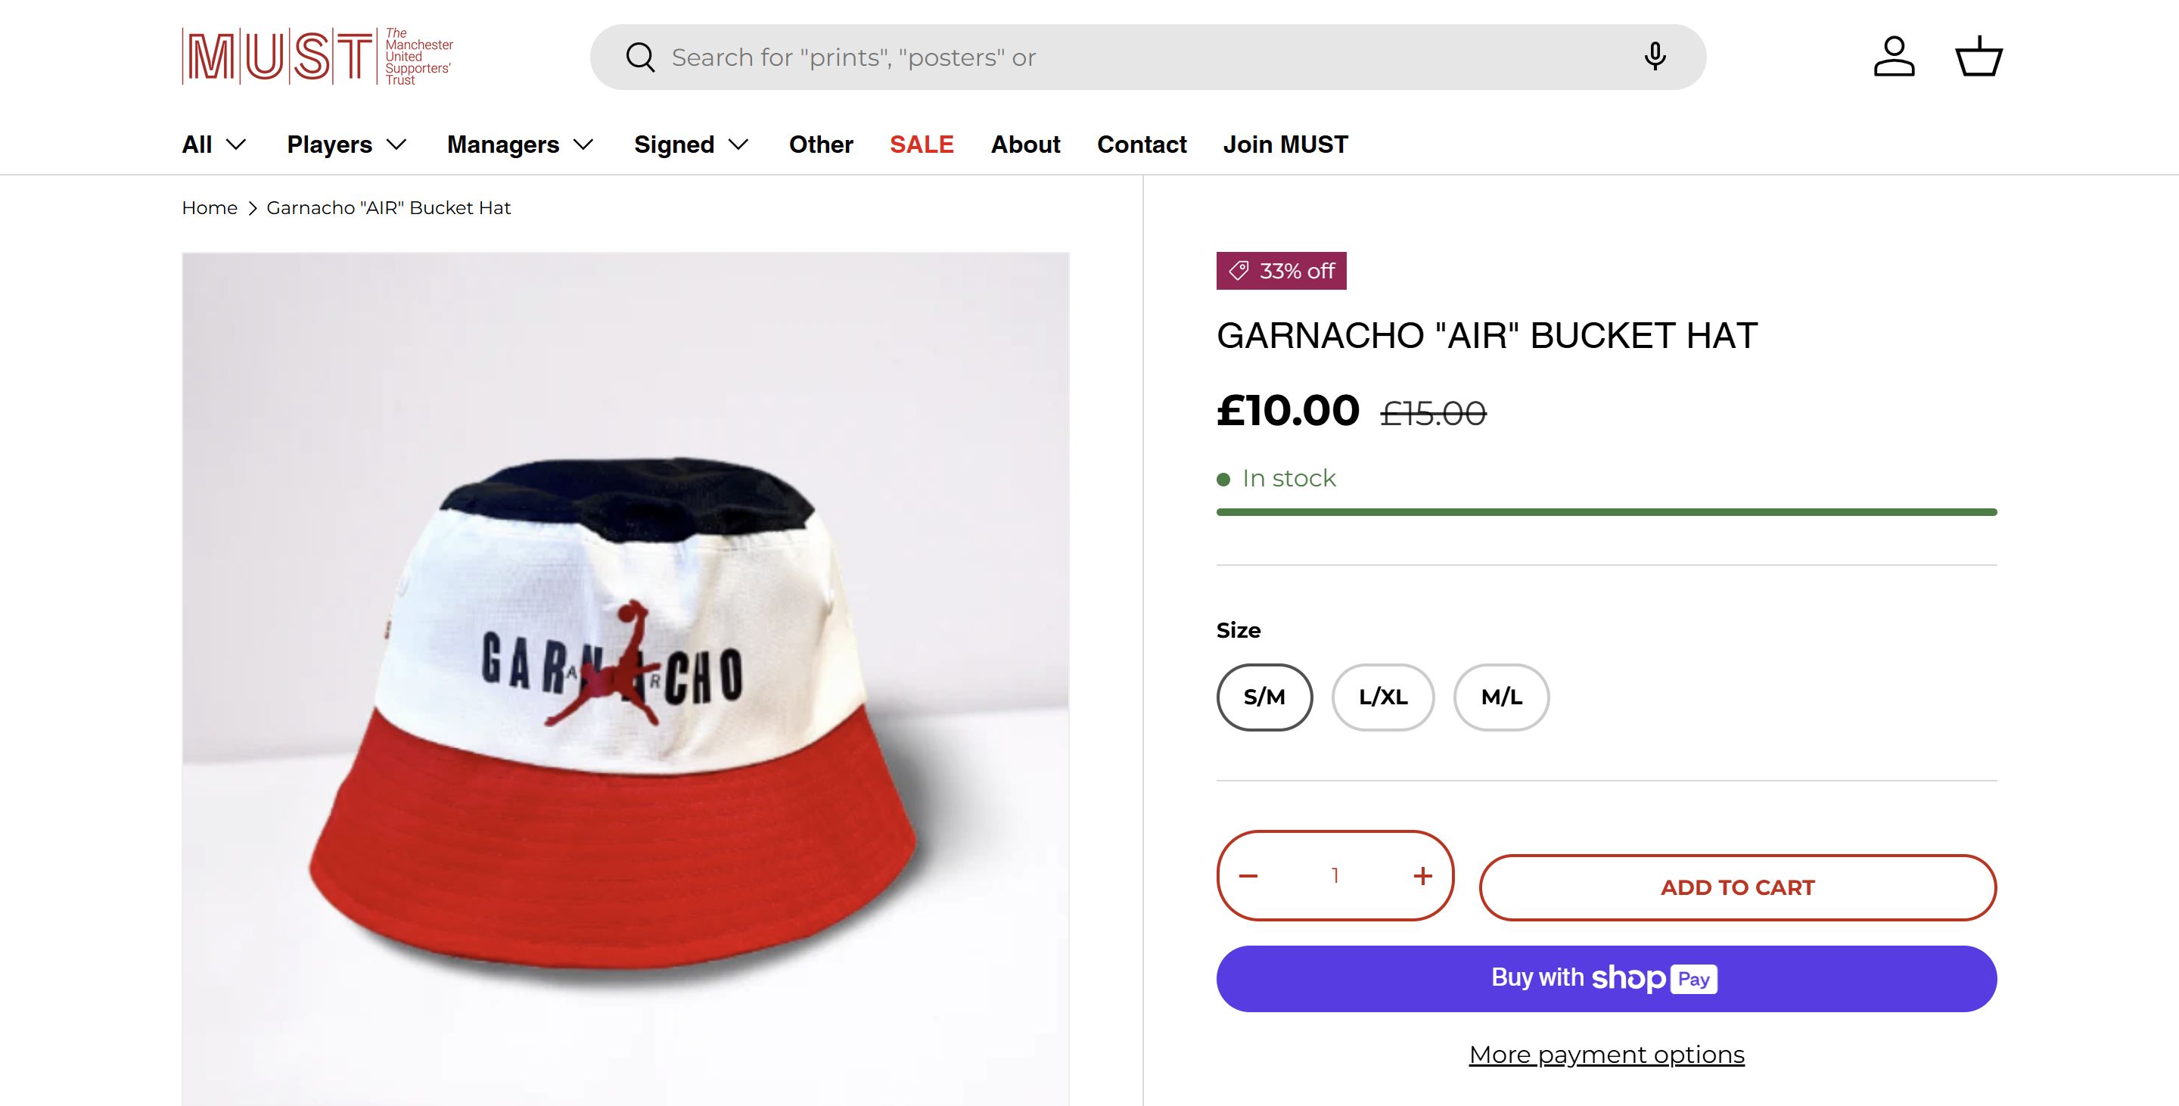Open More payment options link
The height and width of the screenshot is (1106, 2179).
pos(1606,1055)
